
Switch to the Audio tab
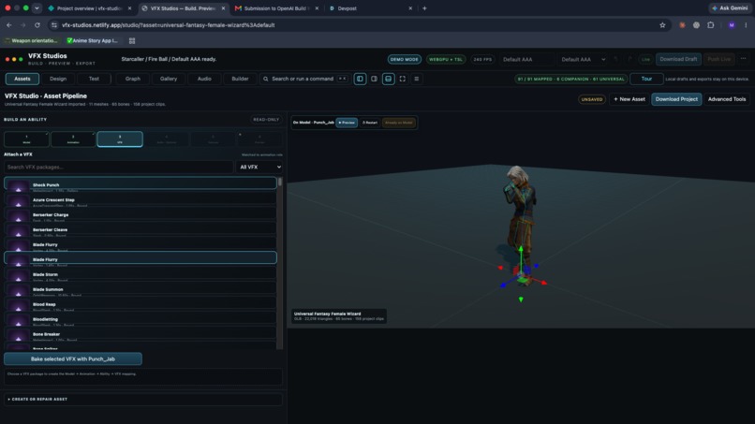[204, 79]
